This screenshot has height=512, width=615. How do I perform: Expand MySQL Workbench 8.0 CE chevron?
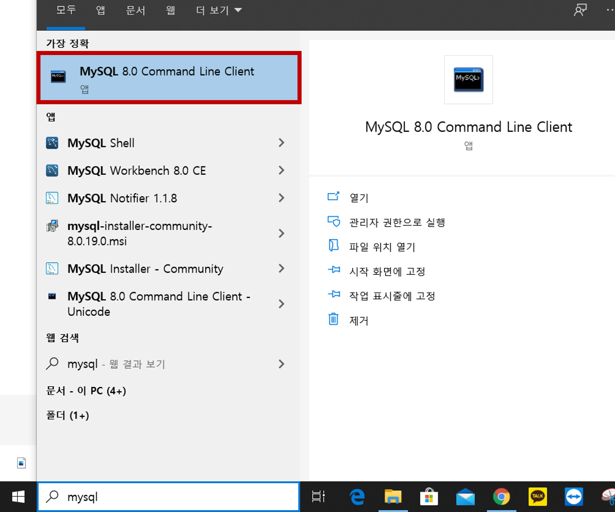tap(281, 170)
